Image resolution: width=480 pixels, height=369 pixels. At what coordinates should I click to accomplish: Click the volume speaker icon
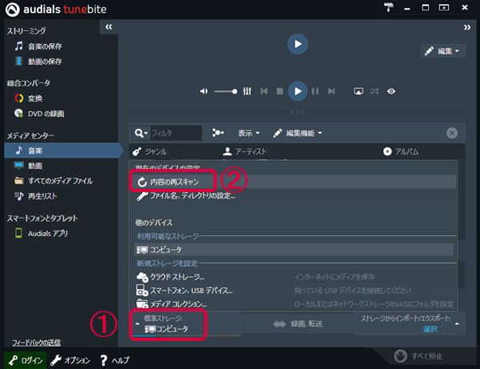[203, 91]
